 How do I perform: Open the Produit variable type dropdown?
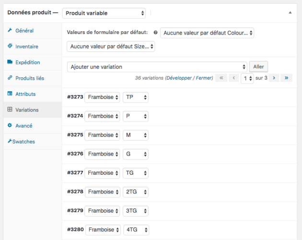tap(104, 13)
